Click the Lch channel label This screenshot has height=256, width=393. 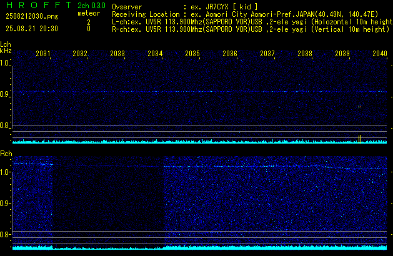tap(6, 44)
